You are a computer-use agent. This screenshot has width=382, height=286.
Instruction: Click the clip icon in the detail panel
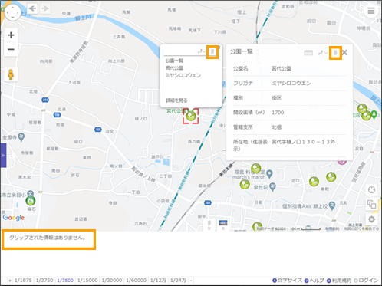[335, 53]
